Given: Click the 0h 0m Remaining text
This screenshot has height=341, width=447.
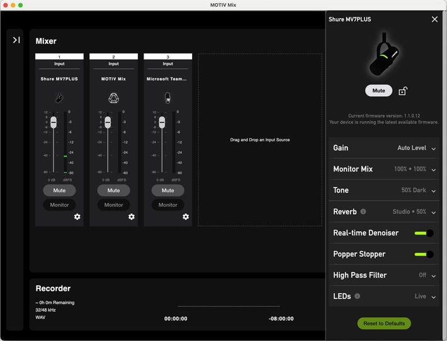Looking at the screenshot, I should (x=55, y=302).
